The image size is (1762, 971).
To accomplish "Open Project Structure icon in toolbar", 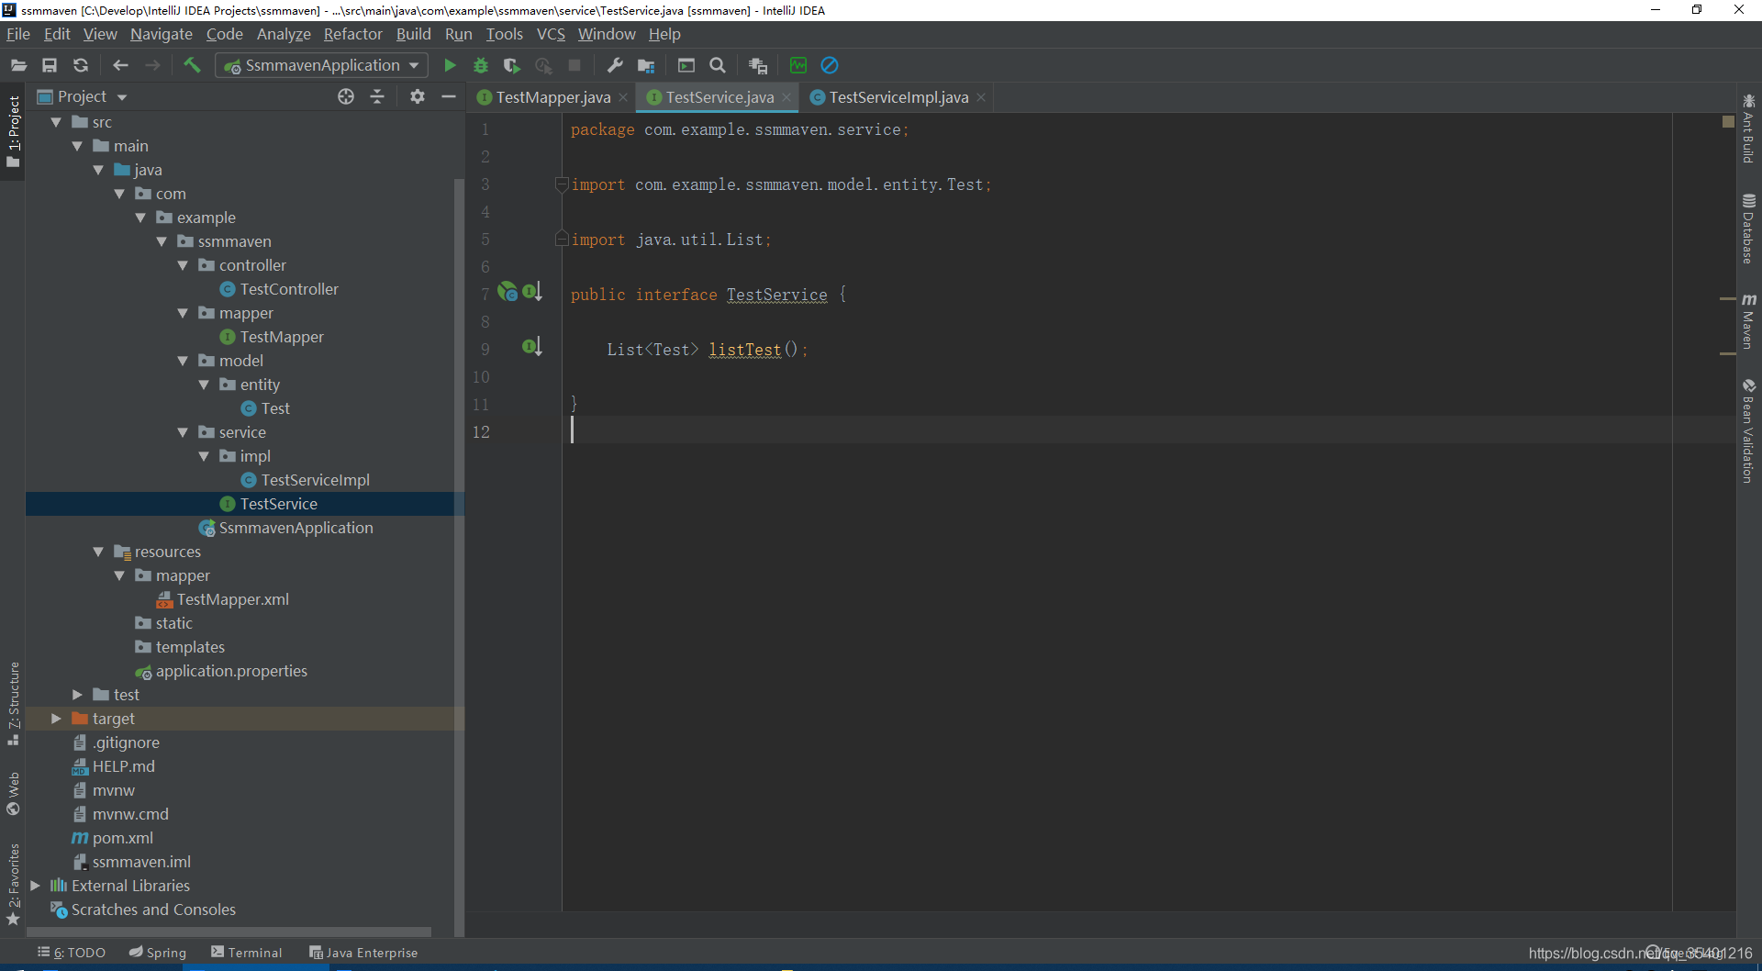I will (646, 65).
